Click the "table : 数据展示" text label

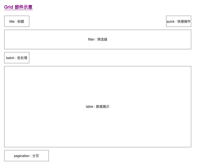pyautogui.click(x=97, y=107)
